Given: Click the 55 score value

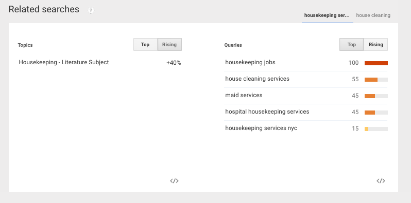Looking at the screenshot, I should pos(355,79).
